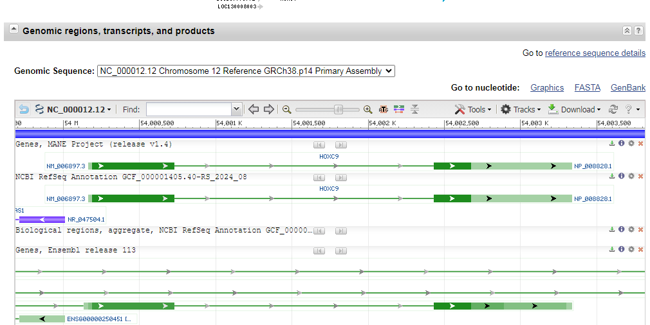
Task: Show info for Biological regions track
Action: [x=622, y=229]
